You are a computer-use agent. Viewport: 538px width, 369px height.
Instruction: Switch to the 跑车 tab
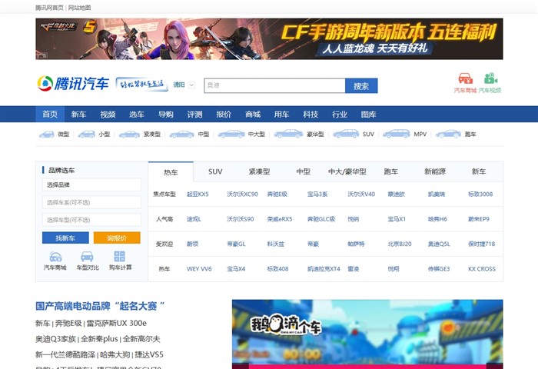point(391,171)
